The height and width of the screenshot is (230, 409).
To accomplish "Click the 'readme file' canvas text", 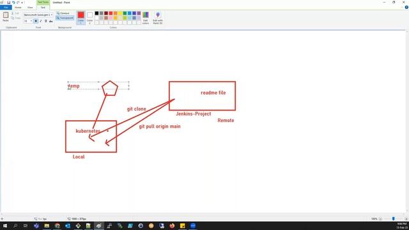I will coord(213,93).
